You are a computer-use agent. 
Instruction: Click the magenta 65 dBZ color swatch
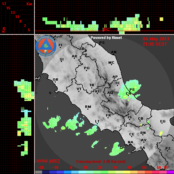tap(170, 172)
